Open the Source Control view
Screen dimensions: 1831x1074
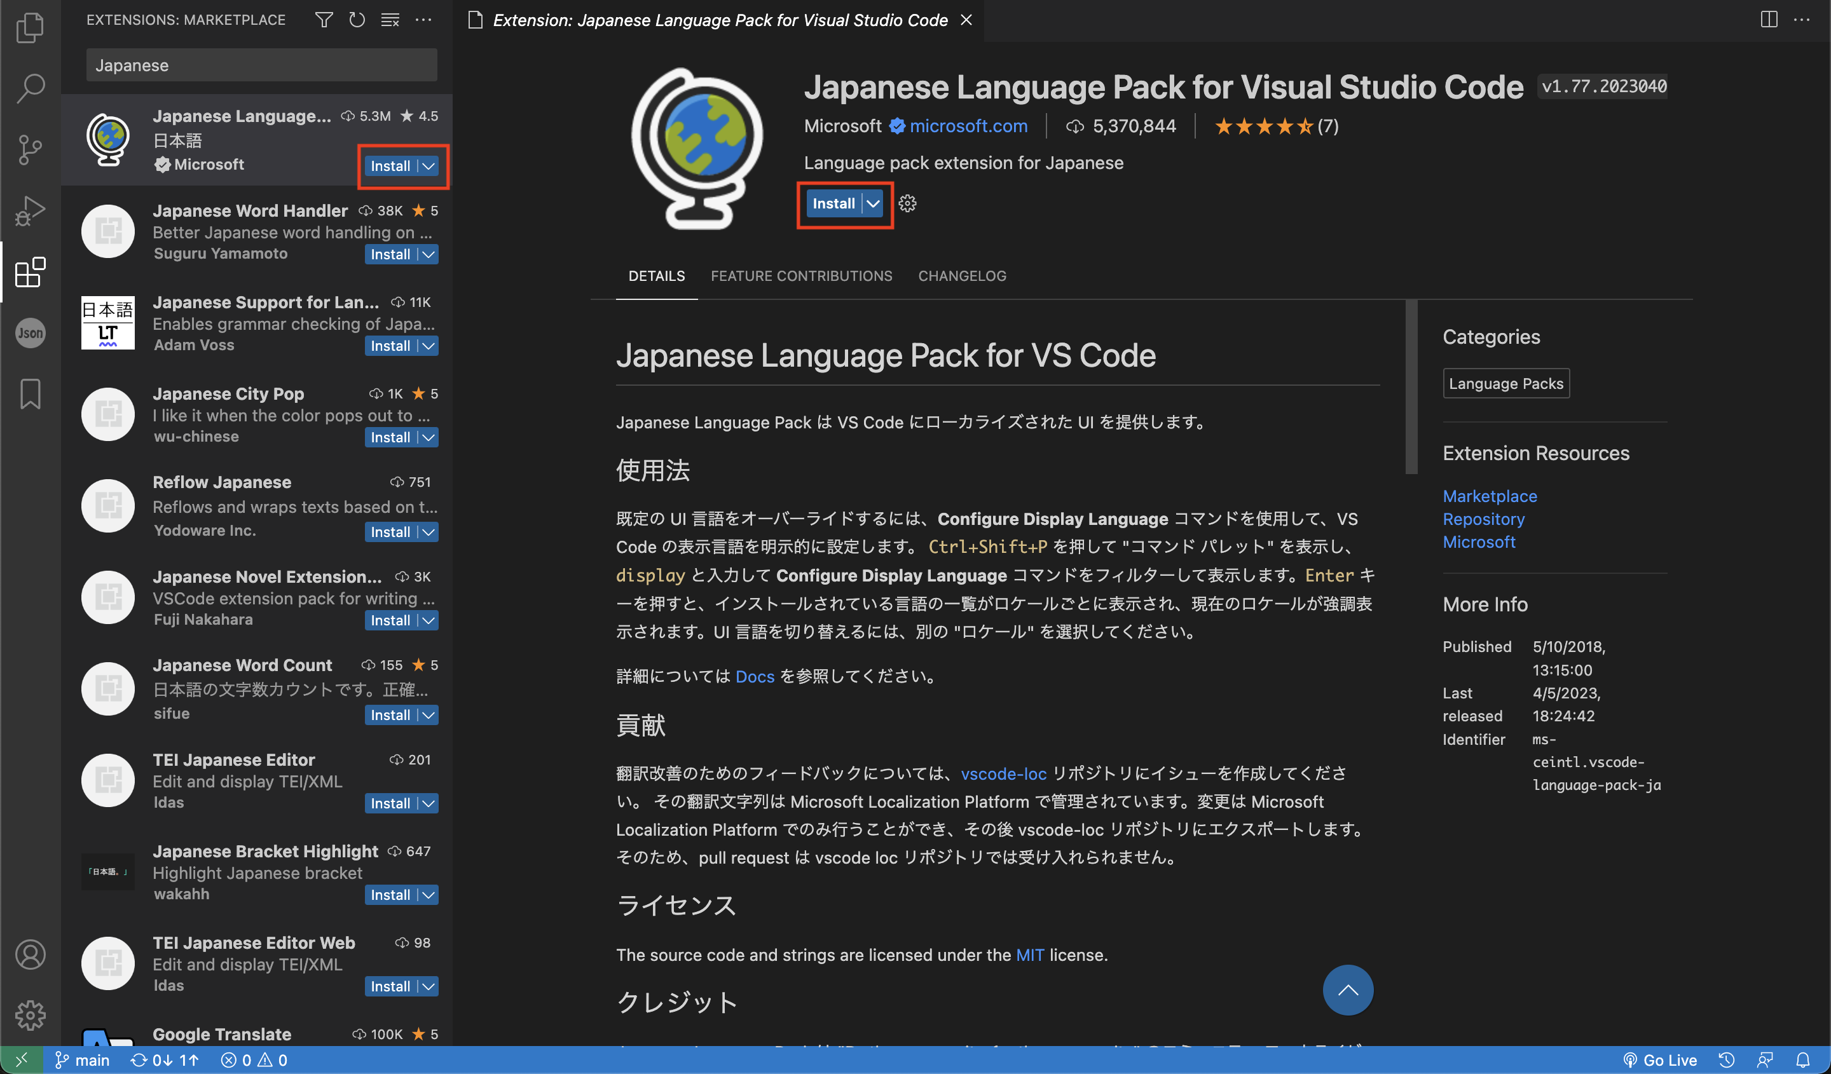30,149
